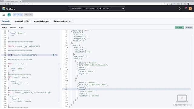Open the green D space selector

click(x=9, y=15)
